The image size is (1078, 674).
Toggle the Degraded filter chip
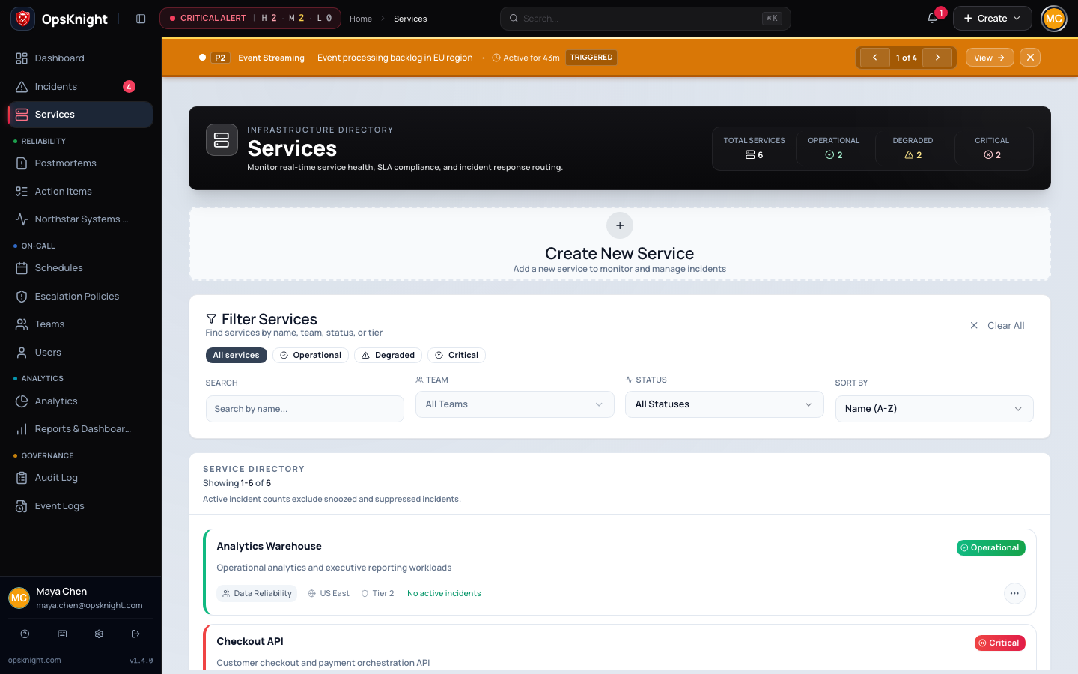pyautogui.click(x=388, y=355)
